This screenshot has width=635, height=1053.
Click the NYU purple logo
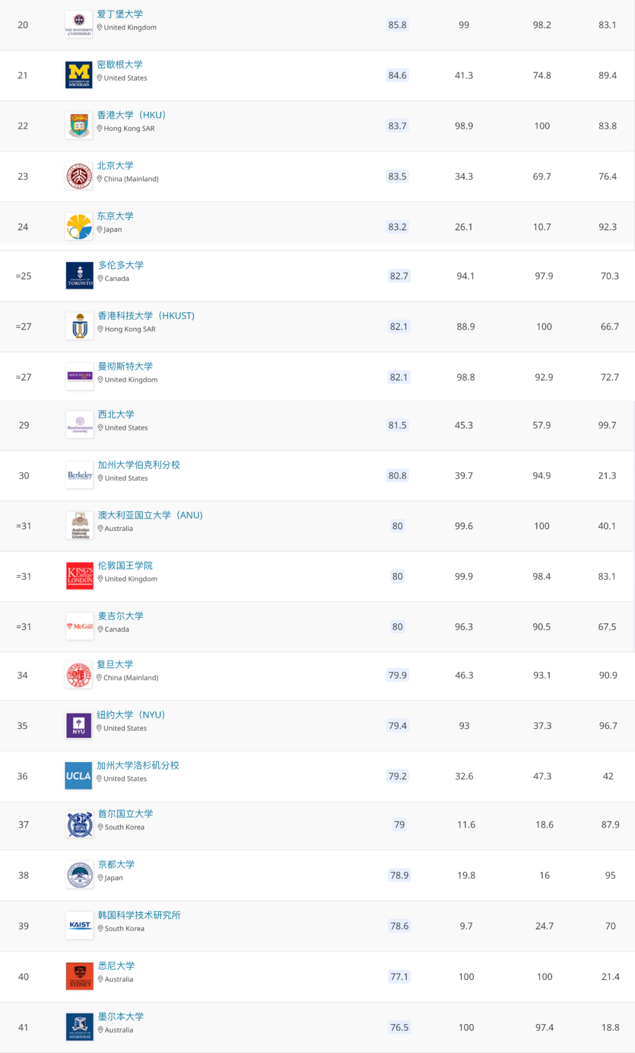point(79,726)
